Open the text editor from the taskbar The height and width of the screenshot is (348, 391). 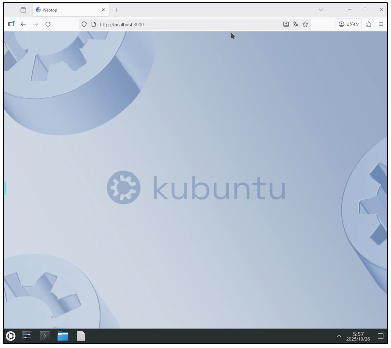[81, 336]
